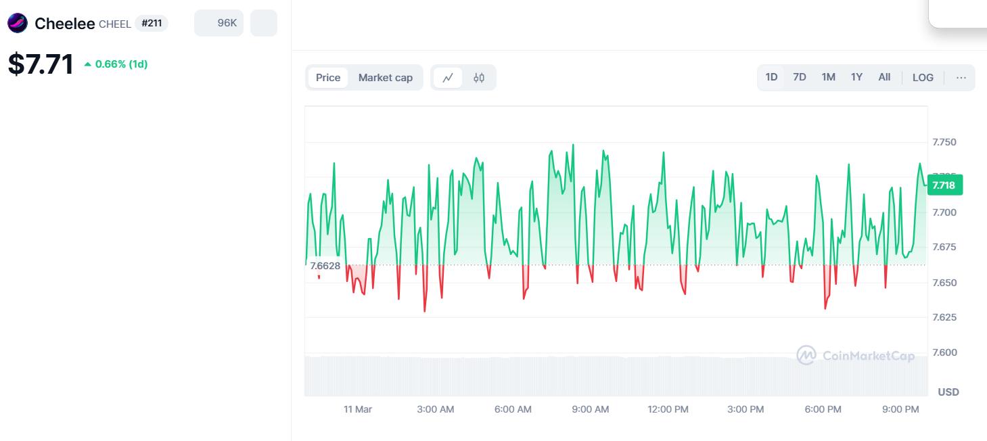The image size is (987, 441).
Task: Set chart range to 7D
Action: pos(800,77)
